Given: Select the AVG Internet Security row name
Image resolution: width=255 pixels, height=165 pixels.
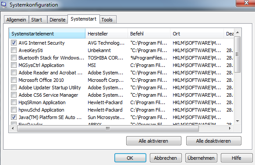Looking at the screenshot, I should click(42, 43).
